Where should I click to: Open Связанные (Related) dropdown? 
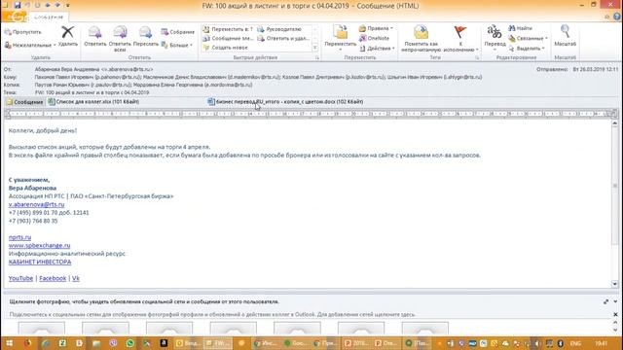point(528,39)
